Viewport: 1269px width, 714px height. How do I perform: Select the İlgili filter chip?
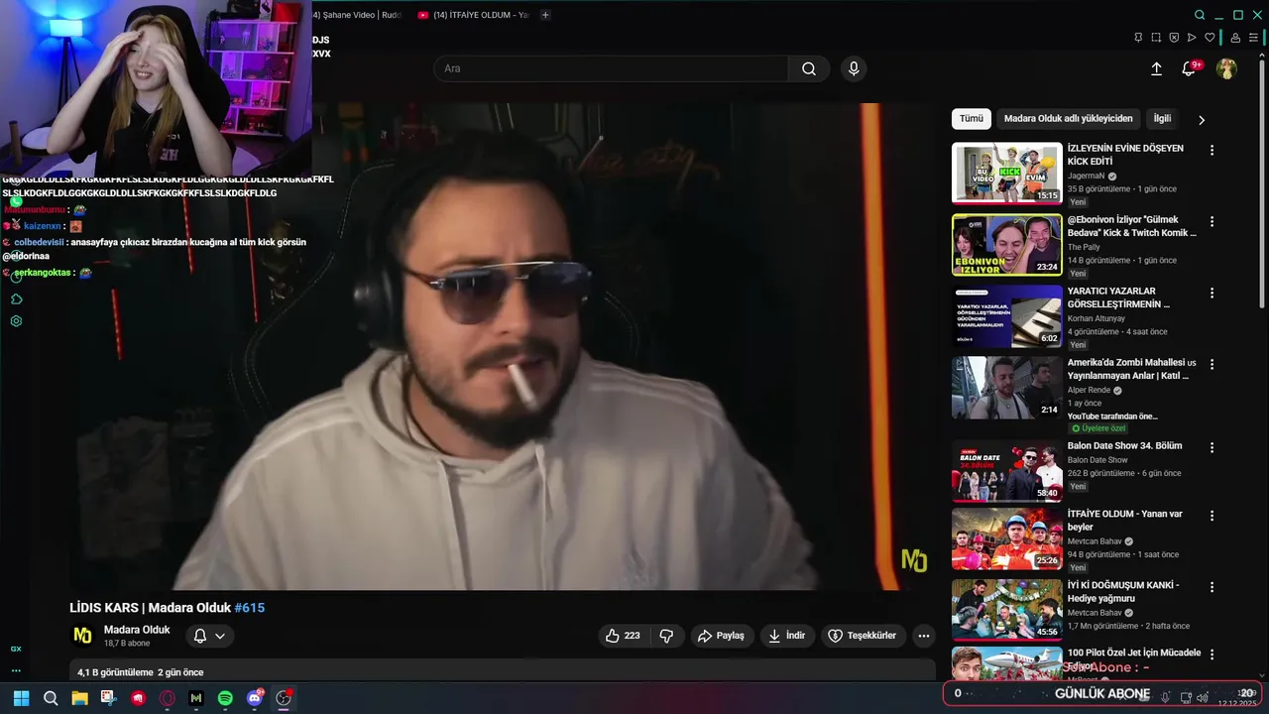tap(1162, 118)
